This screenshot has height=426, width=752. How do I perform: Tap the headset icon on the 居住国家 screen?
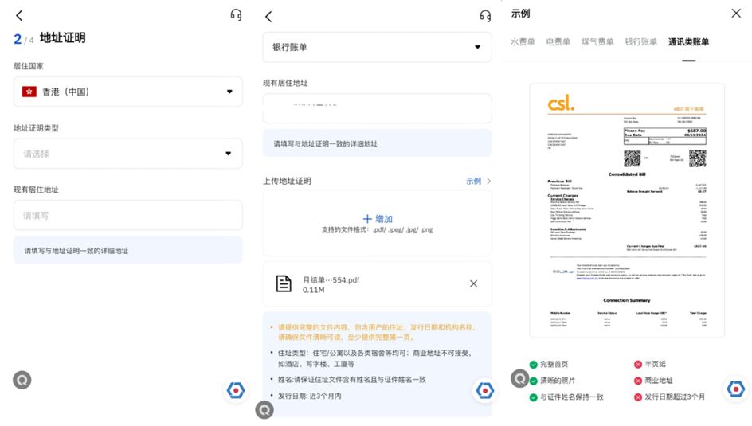point(236,15)
